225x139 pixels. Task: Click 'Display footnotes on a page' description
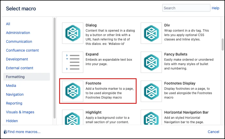point(188,93)
